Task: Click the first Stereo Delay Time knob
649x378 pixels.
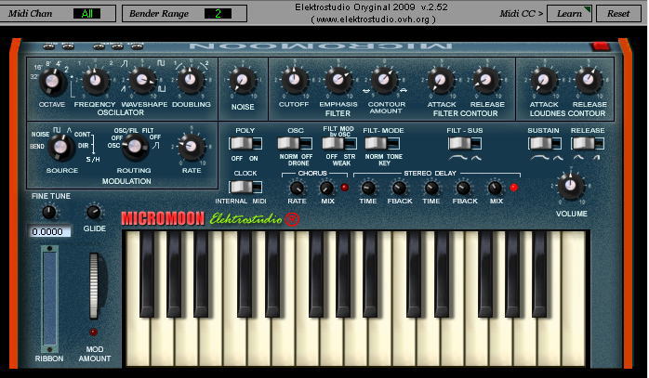Action: tap(367, 189)
